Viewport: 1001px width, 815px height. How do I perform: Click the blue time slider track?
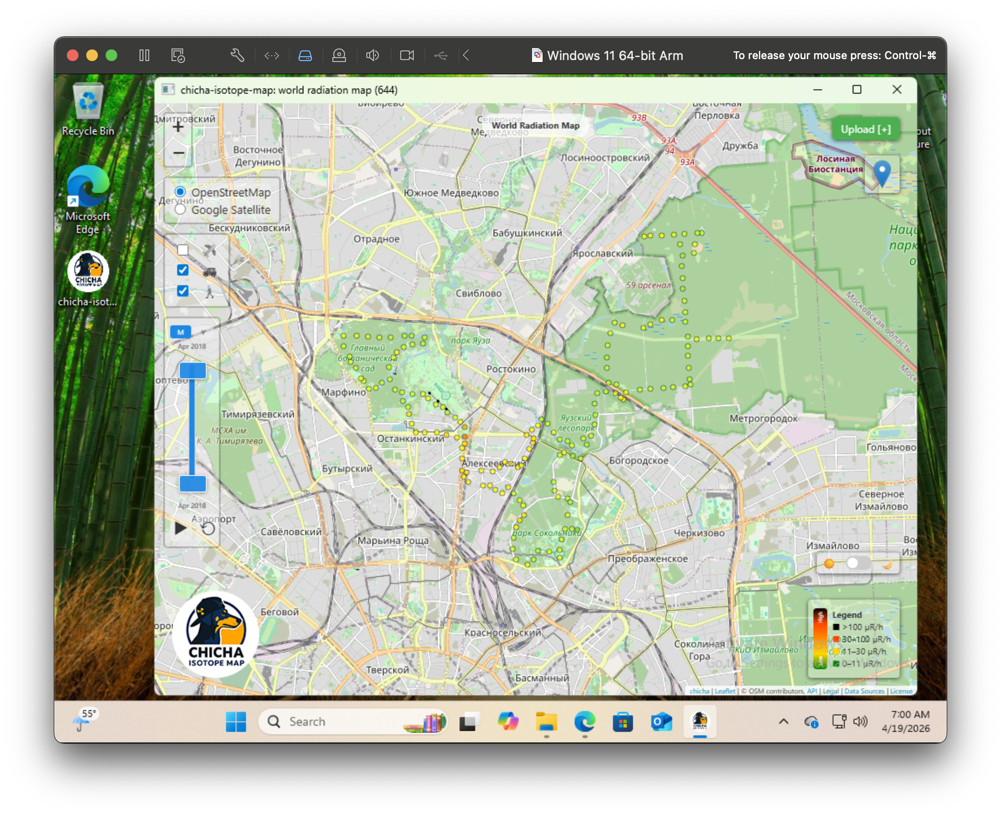click(x=192, y=427)
